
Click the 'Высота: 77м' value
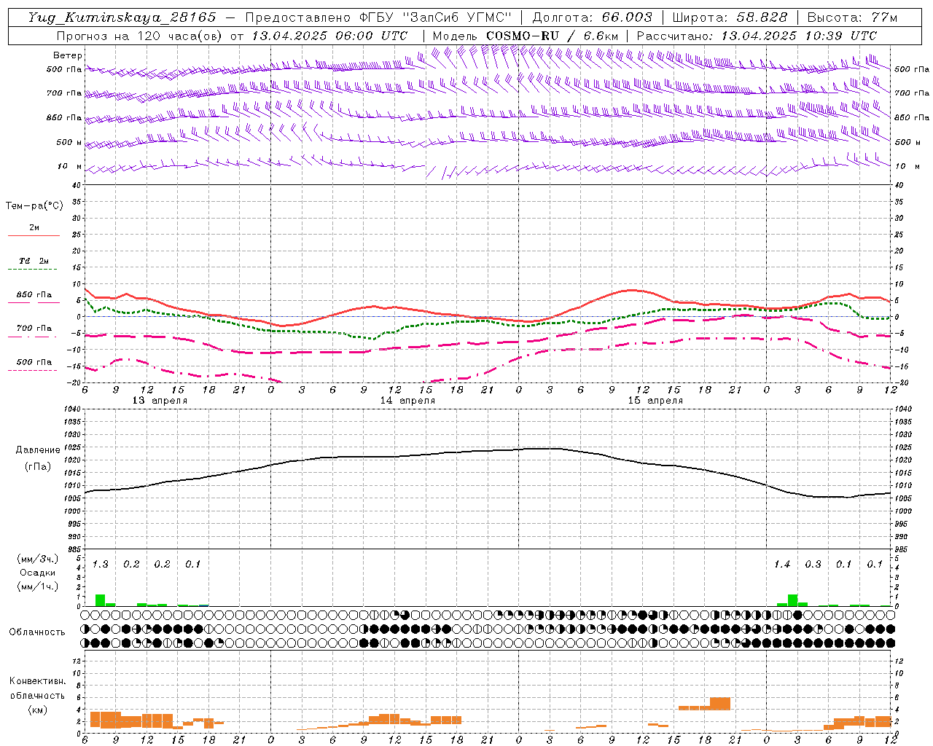852,17
